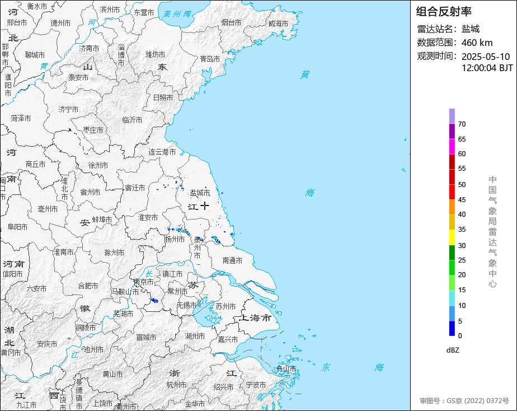Click the 数据范围 460 km line
This screenshot has width=517, height=411.
tap(455, 43)
